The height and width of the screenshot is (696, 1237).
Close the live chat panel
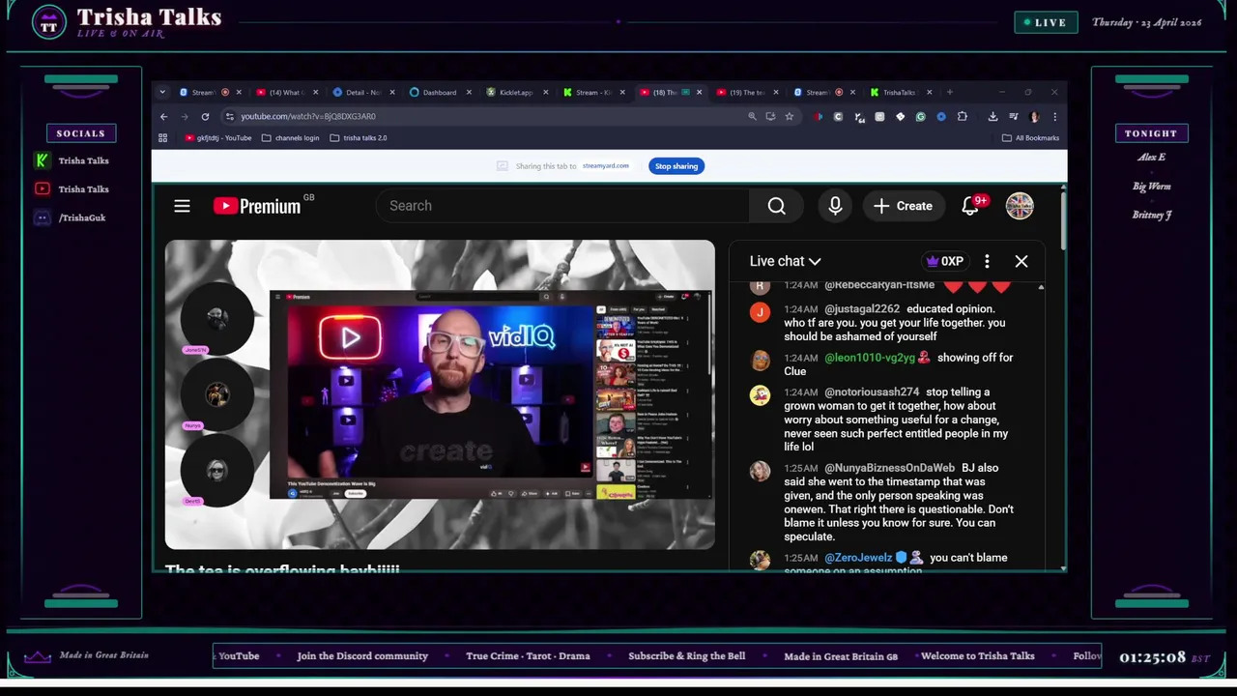(1021, 261)
